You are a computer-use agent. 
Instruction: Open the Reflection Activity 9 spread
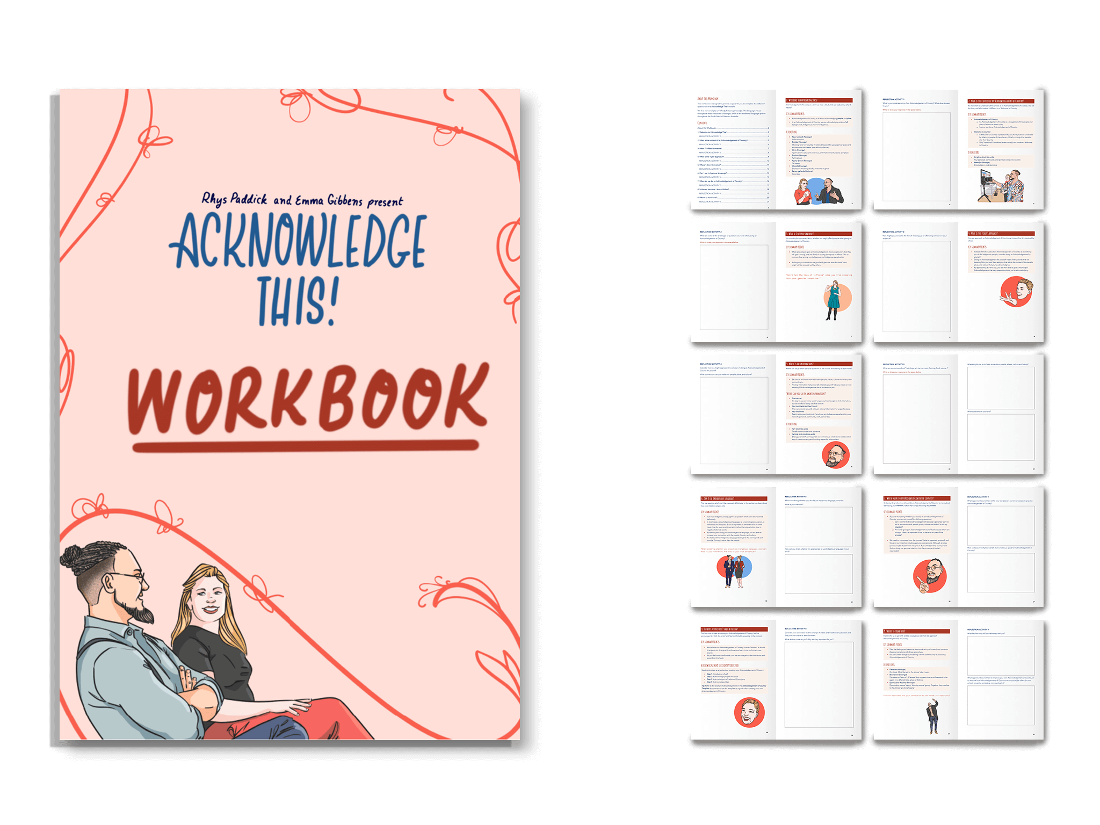958,681
